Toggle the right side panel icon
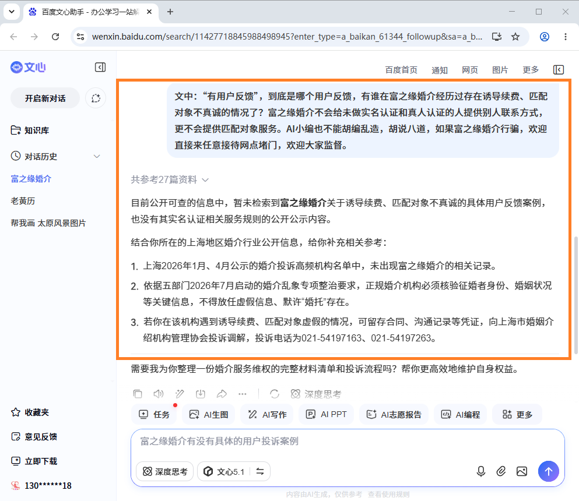579x501 pixels. click(559, 69)
